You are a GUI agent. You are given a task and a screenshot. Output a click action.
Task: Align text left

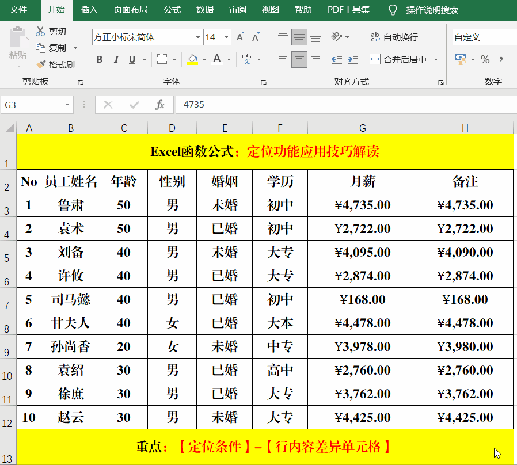[x=283, y=59]
